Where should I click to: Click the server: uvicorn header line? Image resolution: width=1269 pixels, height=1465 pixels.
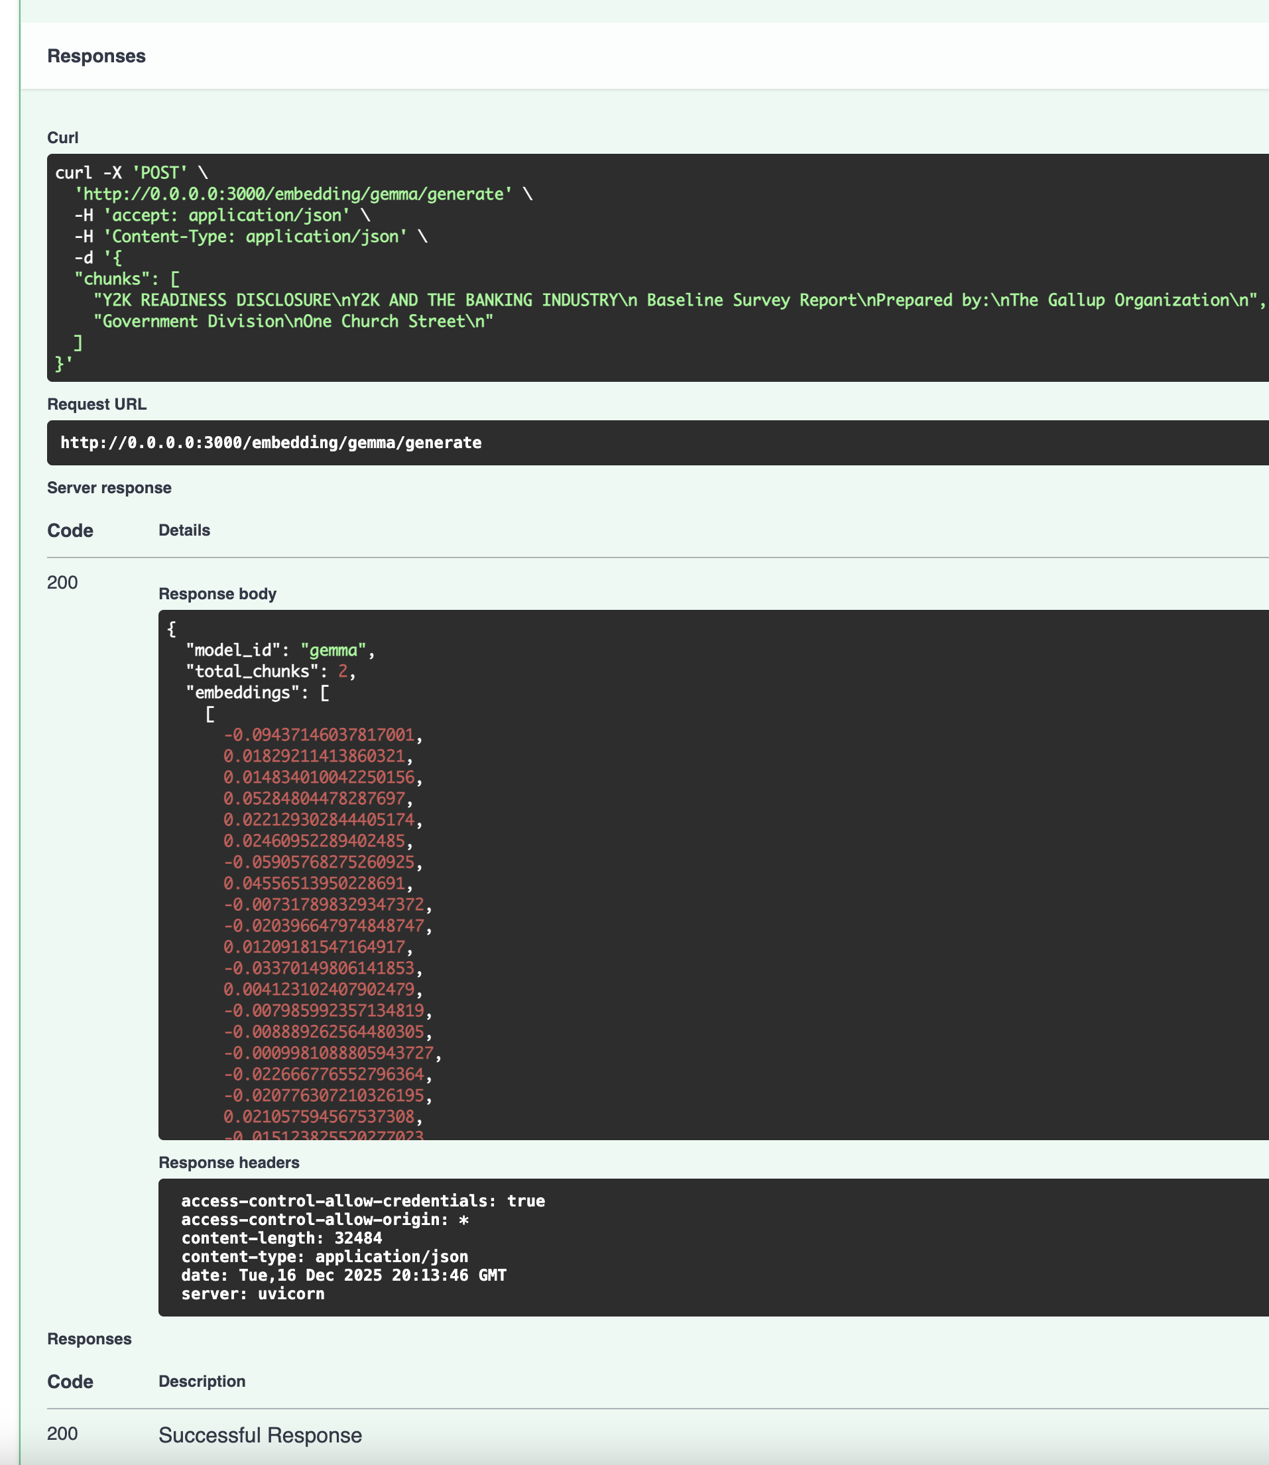(253, 1294)
